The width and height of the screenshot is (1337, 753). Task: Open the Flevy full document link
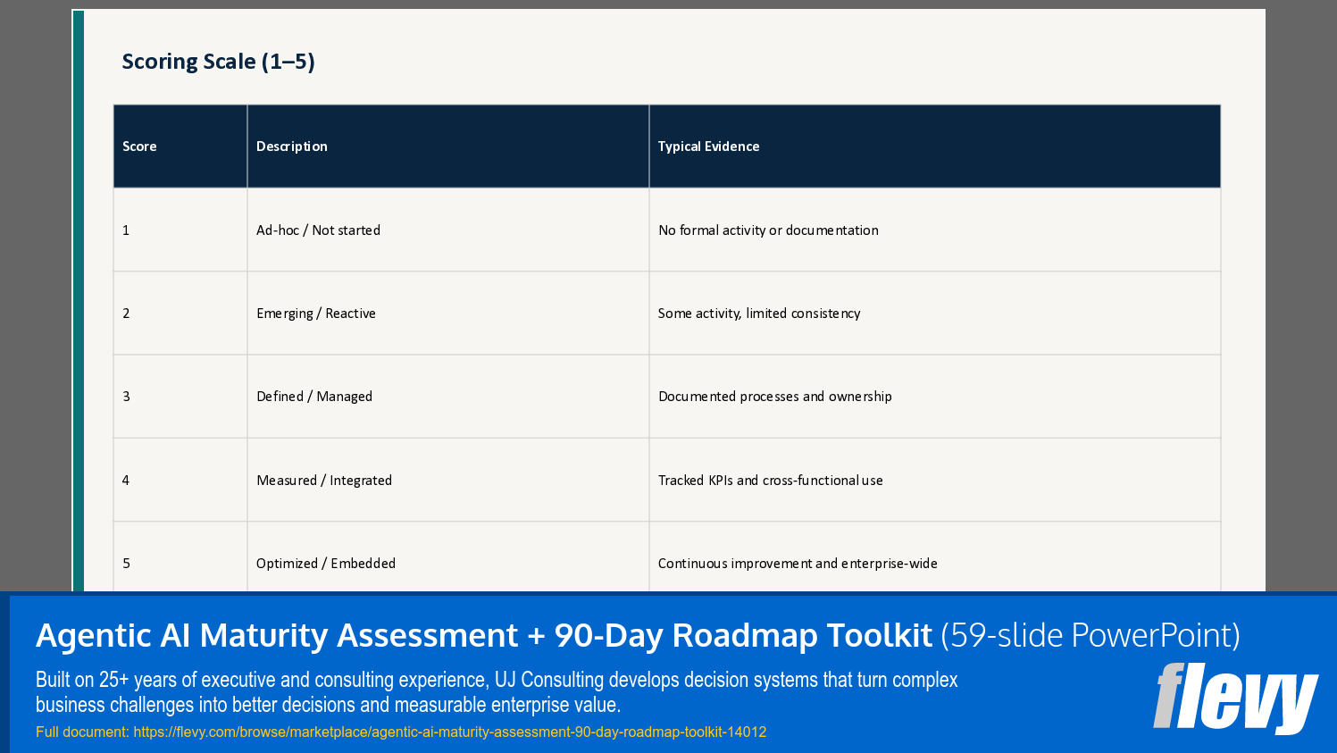point(401,732)
